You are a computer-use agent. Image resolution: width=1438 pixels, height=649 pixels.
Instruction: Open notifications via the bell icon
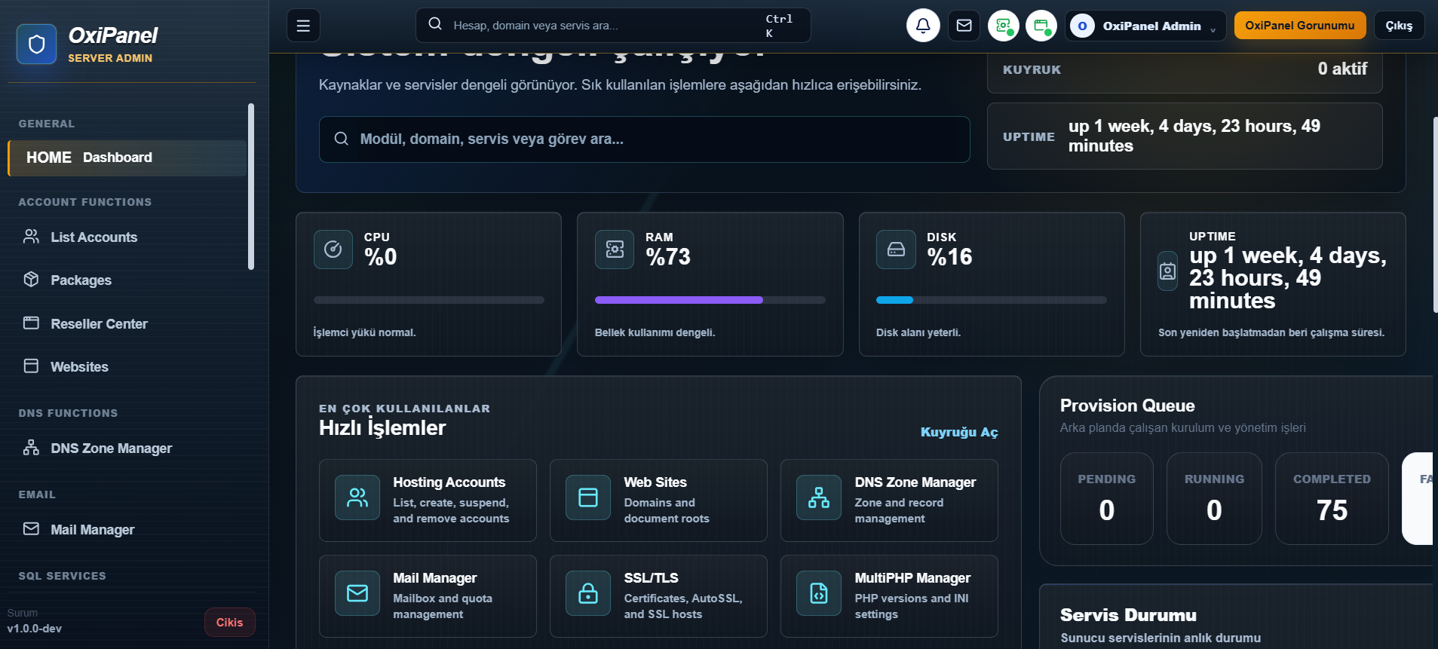pyautogui.click(x=923, y=26)
